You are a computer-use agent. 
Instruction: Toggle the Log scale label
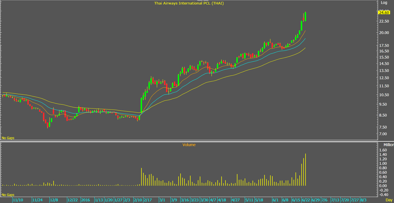(x=384, y=3)
